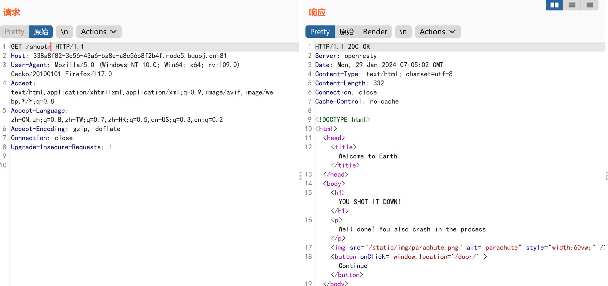Click the button onClick /door/ line

tap(409, 257)
